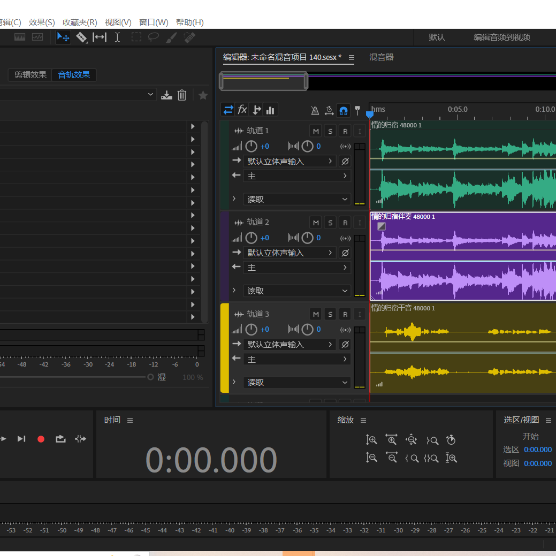Switch to waveform editor view icon
Image resolution: width=556 pixels, height=556 pixels.
[19, 37]
